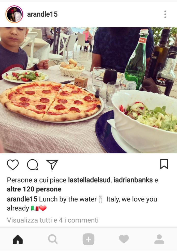Image resolution: width=177 pixels, height=251 pixels.
Task: Like the post with the heart icon
Action: click(x=13, y=164)
